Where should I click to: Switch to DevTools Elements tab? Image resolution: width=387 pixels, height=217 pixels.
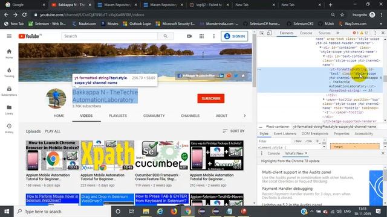pyautogui.click(x=286, y=33)
